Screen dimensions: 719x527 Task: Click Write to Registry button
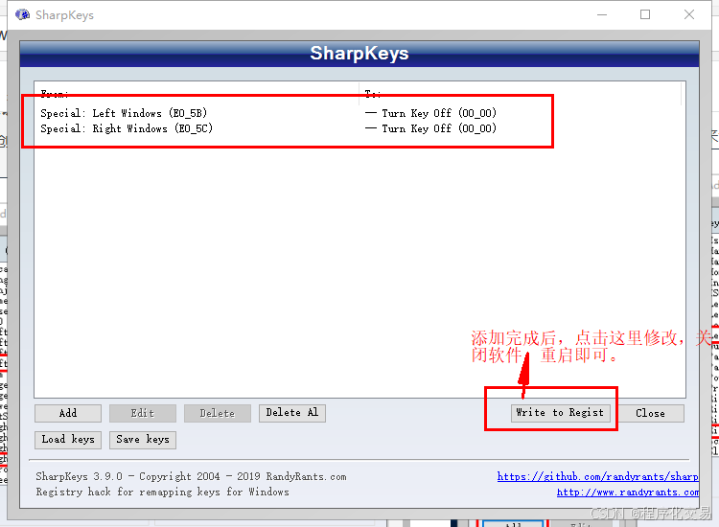pos(561,413)
